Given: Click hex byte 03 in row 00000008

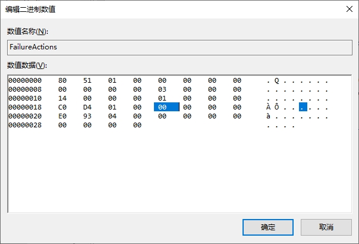Looking at the screenshot, I should (x=162, y=89).
